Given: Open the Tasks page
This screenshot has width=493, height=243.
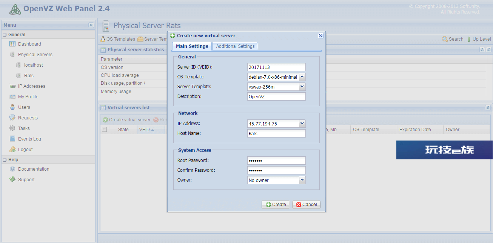Looking at the screenshot, I should click(24, 128).
